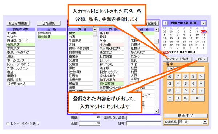Select 薬局、ドラッグストア shop category

[21, 53]
